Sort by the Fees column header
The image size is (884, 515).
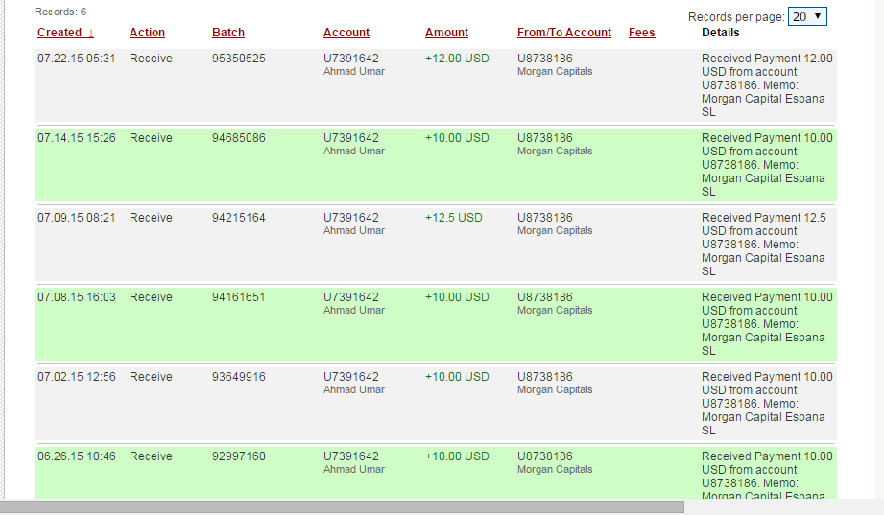pos(641,33)
